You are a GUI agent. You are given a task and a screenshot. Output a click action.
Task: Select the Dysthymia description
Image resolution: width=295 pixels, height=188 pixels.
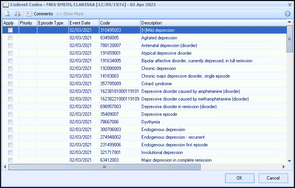pos(151,122)
